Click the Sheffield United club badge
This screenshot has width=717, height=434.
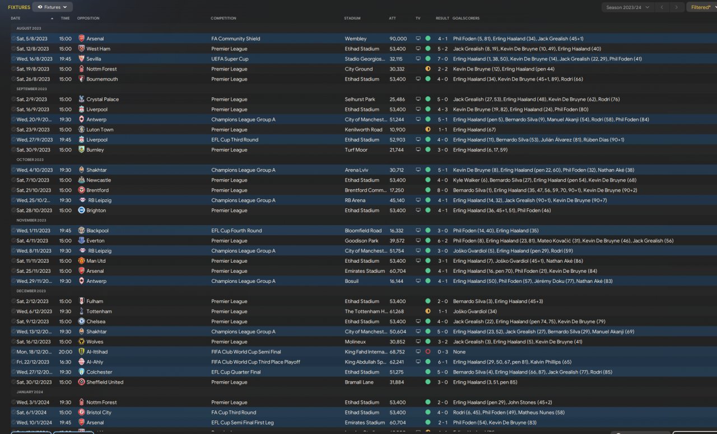point(82,382)
